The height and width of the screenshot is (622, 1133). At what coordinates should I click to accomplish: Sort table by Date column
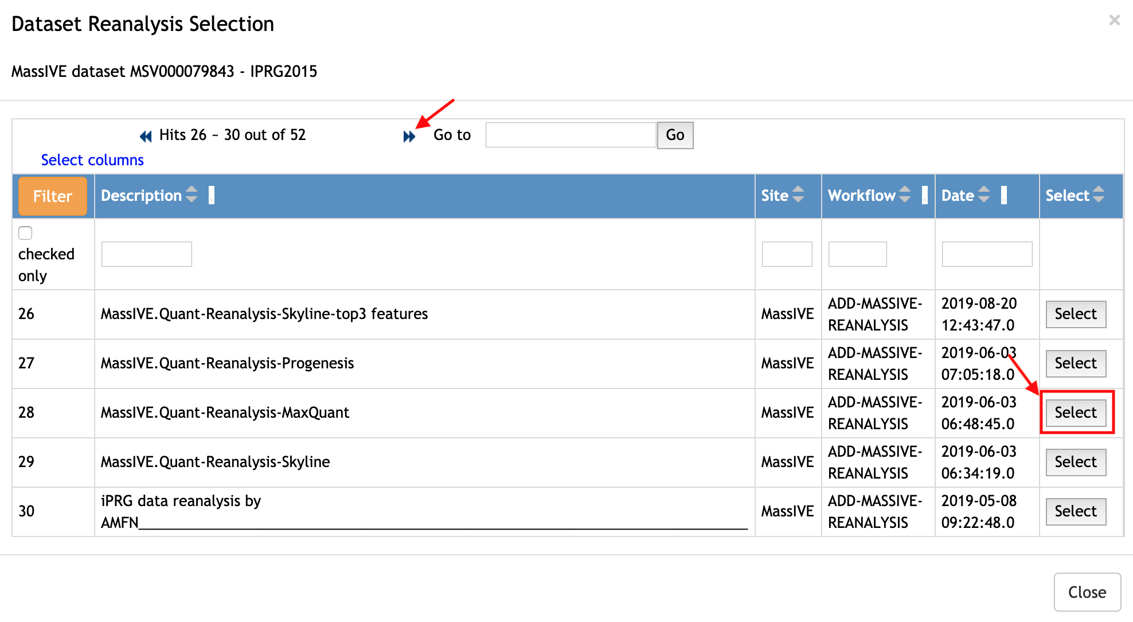click(x=983, y=195)
